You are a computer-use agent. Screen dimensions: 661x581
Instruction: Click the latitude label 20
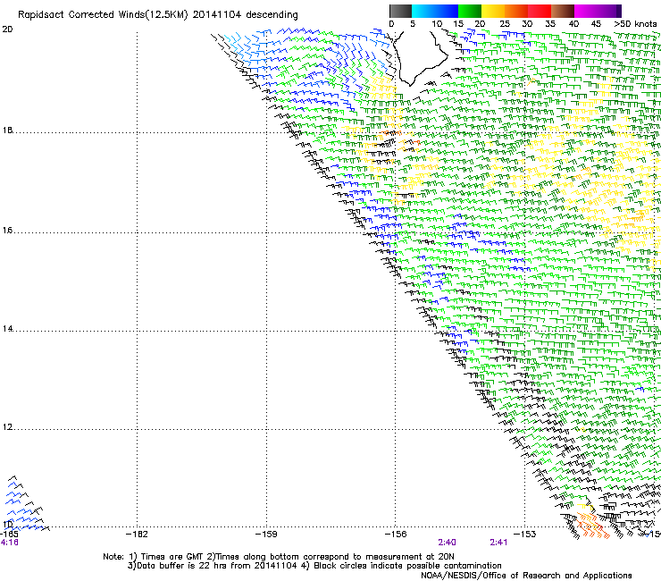tap(7, 29)
